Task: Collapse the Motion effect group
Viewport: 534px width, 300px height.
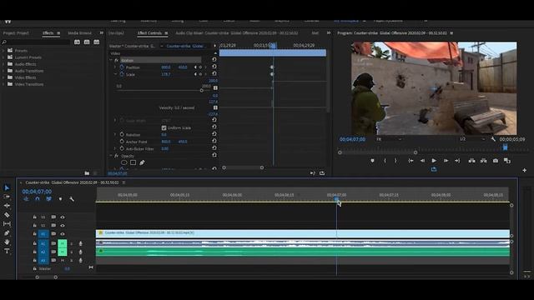Action: point(111,60)
